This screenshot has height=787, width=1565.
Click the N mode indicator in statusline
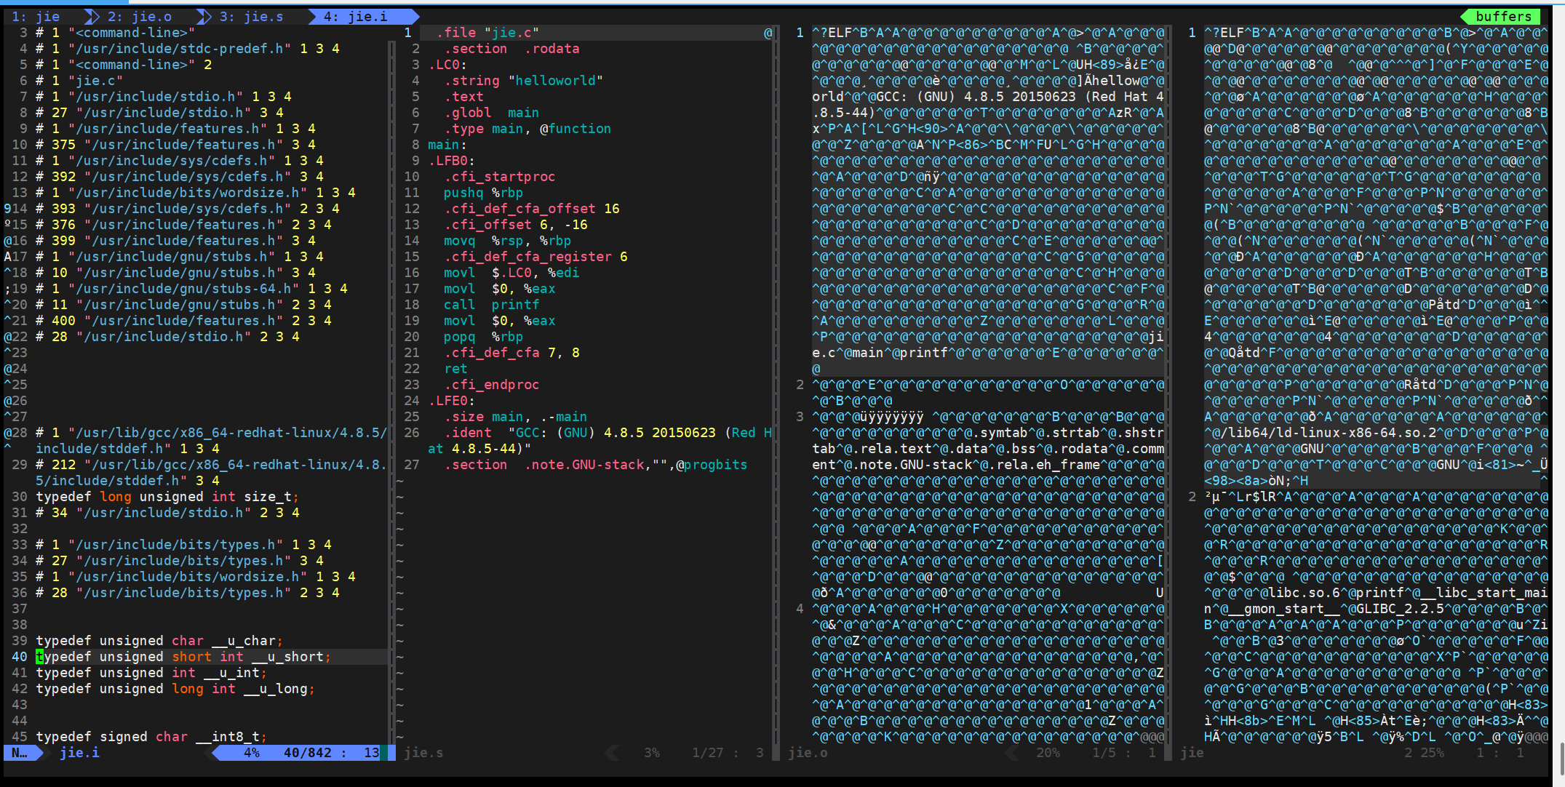(x=20, y=753)
